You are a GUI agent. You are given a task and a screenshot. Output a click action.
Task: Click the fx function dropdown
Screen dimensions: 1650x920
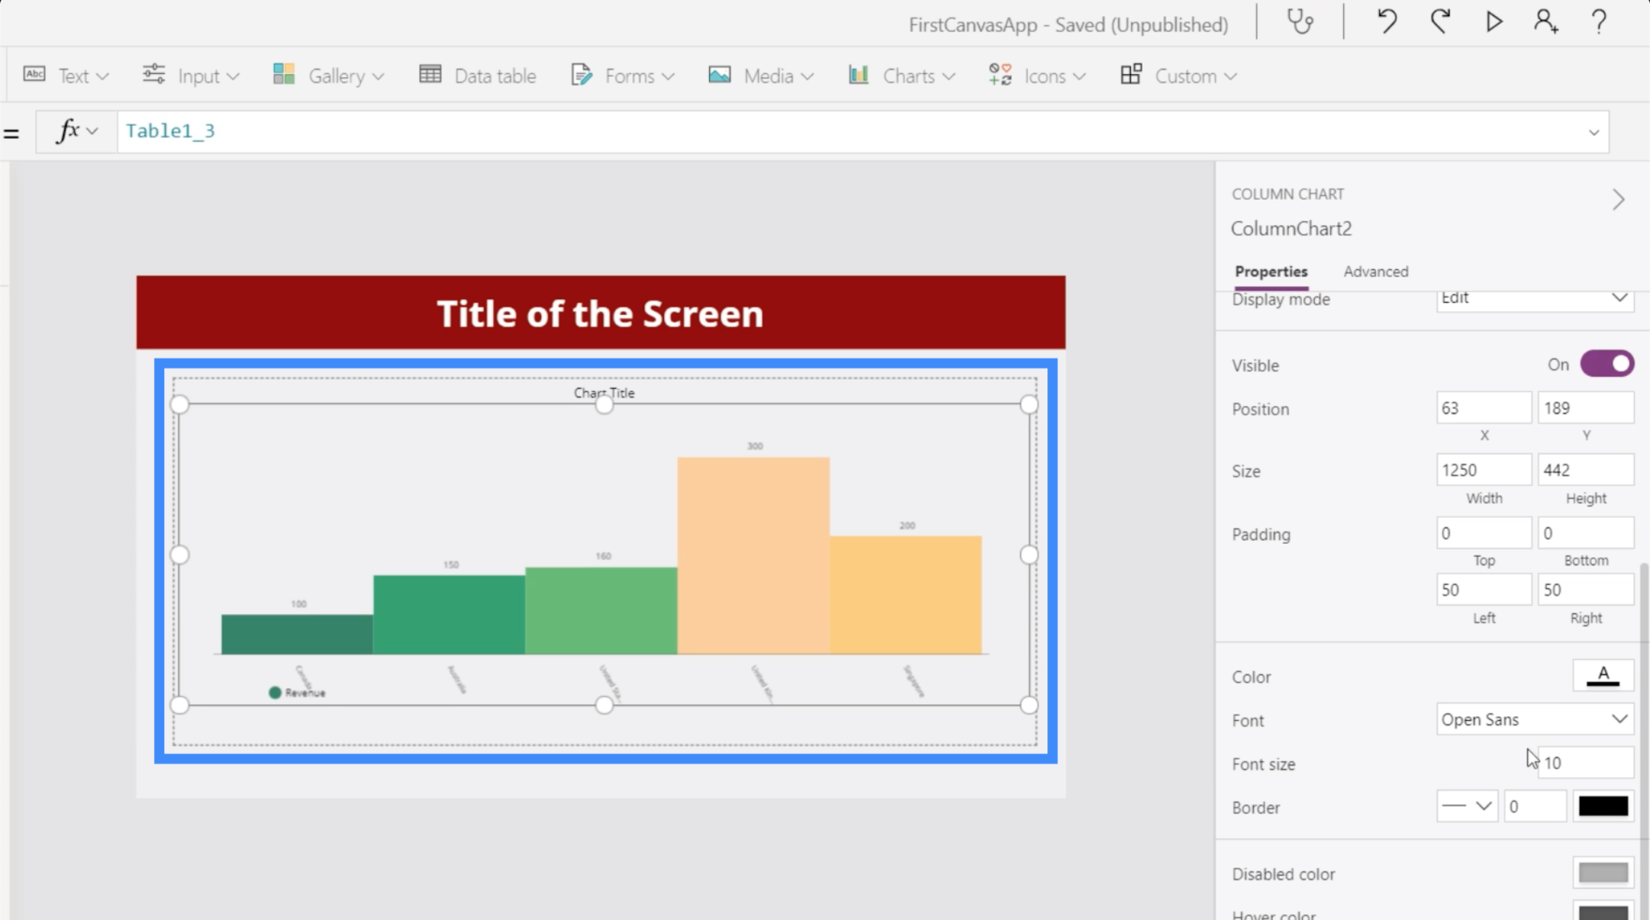[77, 131]
